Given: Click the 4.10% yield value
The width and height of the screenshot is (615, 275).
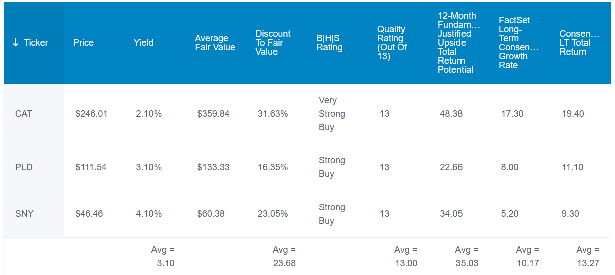Looking at the screenshot, I should 148,214.
